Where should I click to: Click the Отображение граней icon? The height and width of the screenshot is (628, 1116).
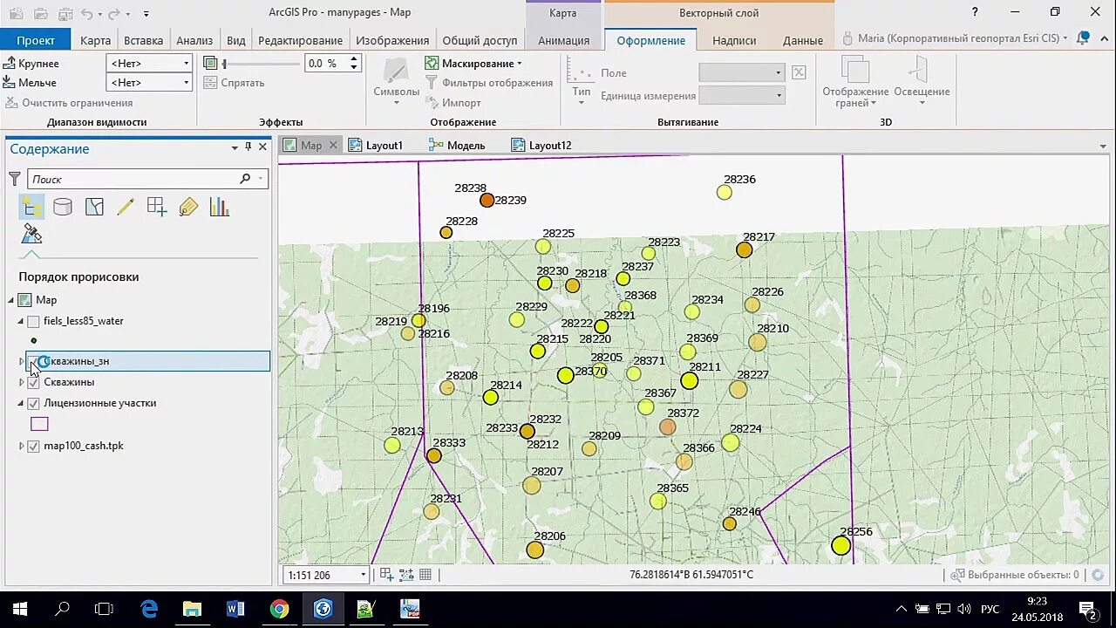tap(855, 71)
